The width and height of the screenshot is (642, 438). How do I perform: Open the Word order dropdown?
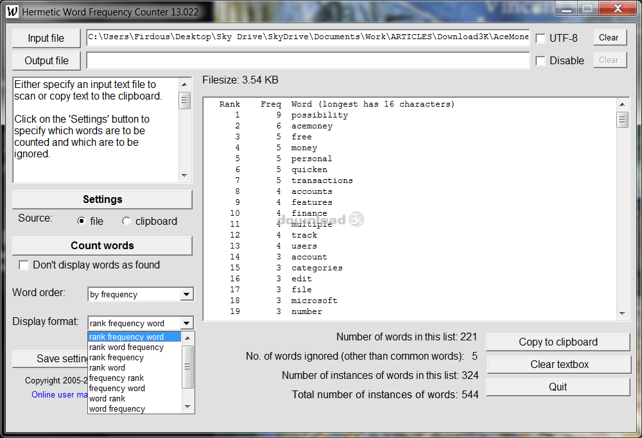coord(186,293)
